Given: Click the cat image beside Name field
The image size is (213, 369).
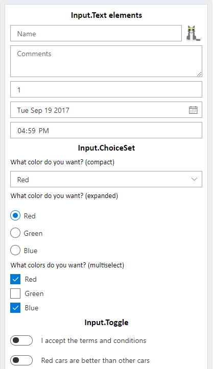Looking at the screenshot, I should tap(194, 33).
